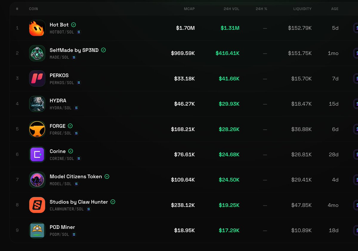Open the Hot Bot coin name
The image size is (358, 251).
pos(59,25)
